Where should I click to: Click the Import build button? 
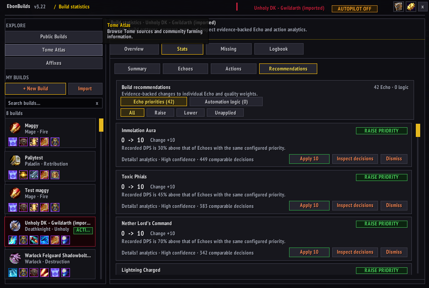coord(85,89)
